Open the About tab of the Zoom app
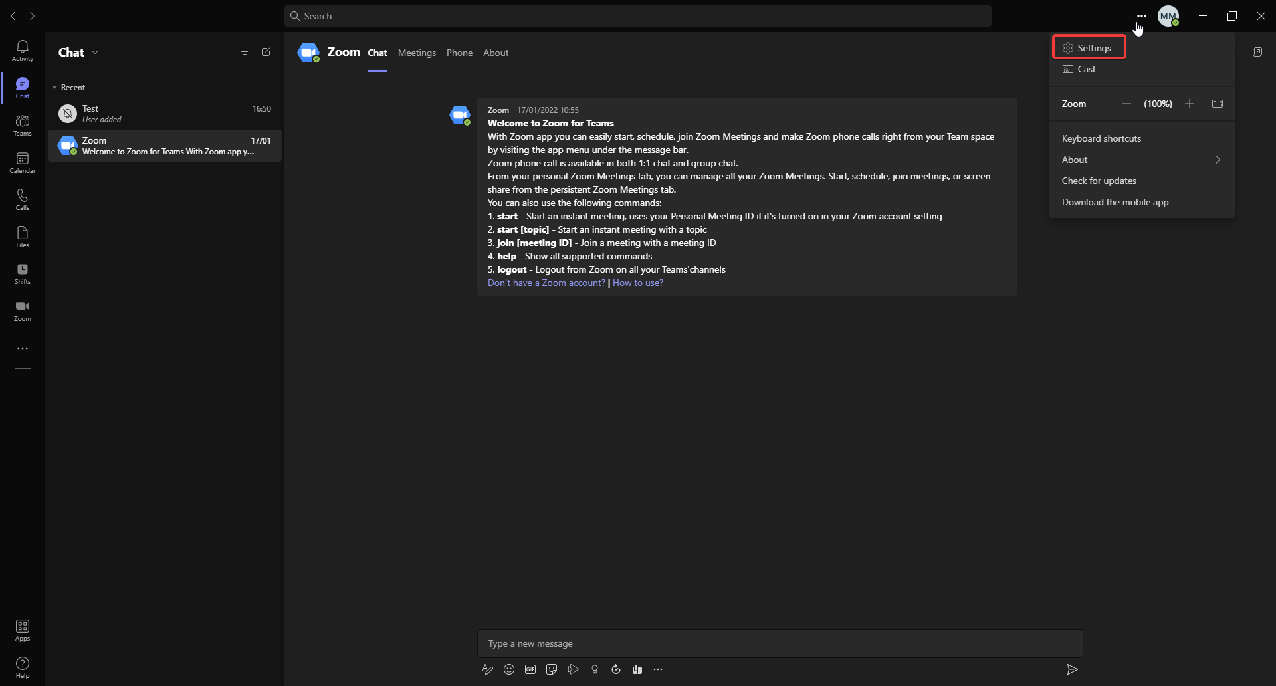The width and height of the screenshot is (1276, 686). click(x=496, y=53)
